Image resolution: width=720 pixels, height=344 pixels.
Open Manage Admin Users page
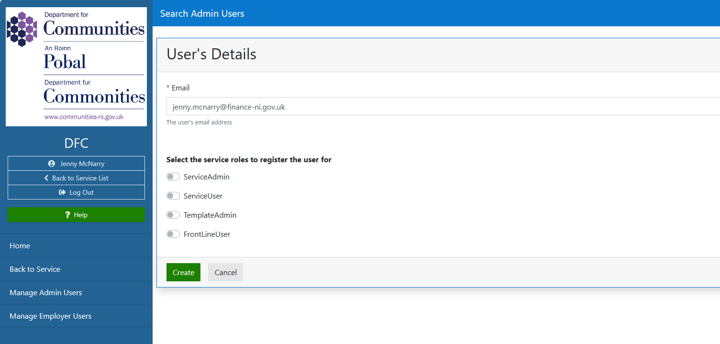(x=46, y=293)
